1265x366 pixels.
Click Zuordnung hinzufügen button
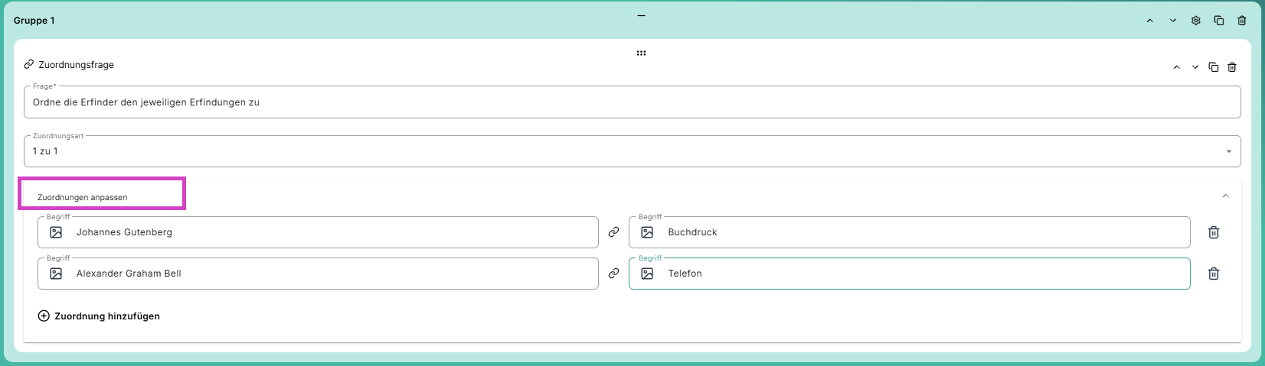pyautogui.click(x=99, y=316)
